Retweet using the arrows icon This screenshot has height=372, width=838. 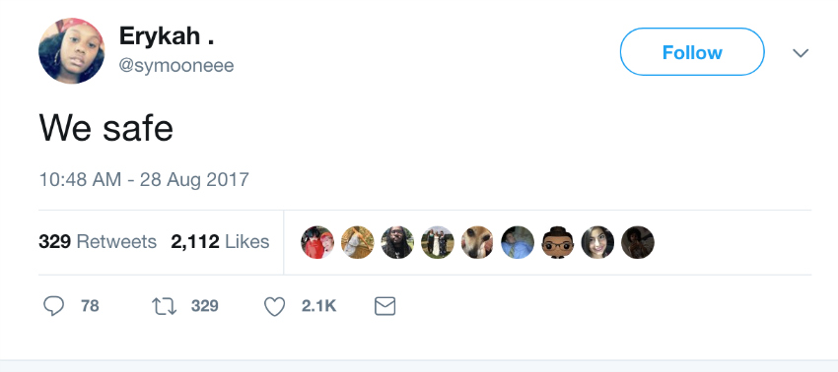pos(164,306)
